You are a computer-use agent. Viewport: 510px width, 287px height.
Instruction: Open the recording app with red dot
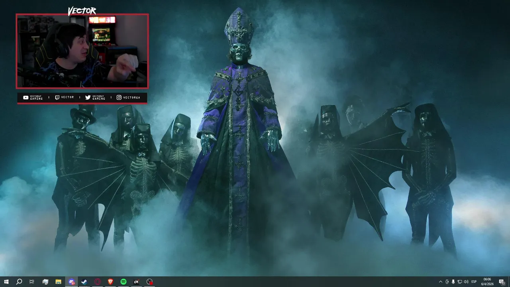coord(149,282)
